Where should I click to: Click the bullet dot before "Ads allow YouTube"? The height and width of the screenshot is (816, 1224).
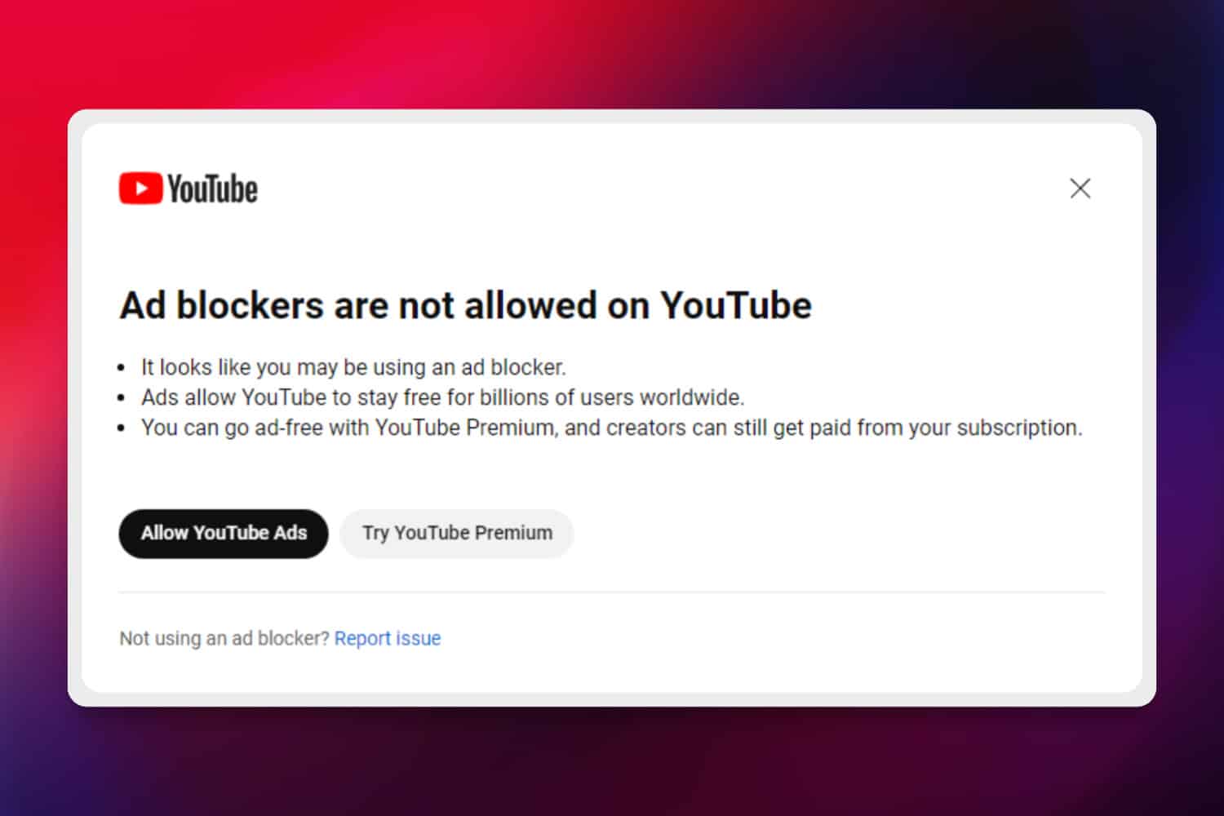point(122,398)
